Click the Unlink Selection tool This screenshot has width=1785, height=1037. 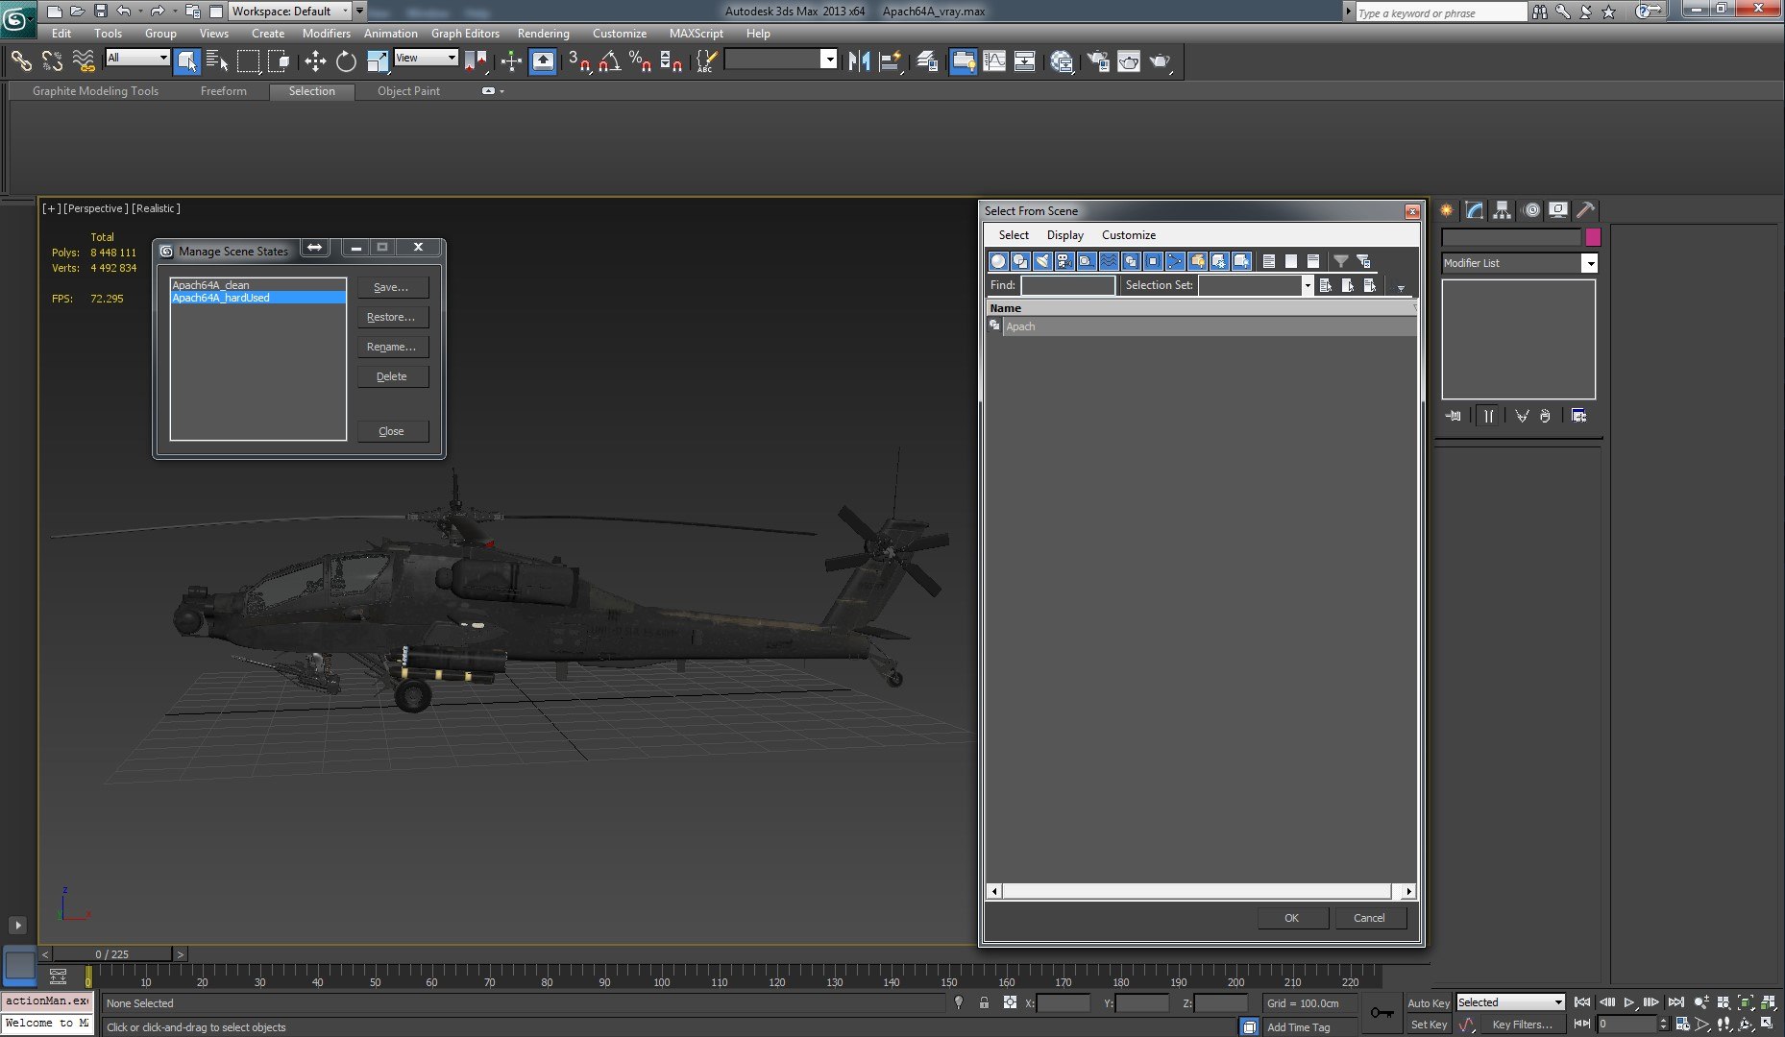click(x=52, y=61)
